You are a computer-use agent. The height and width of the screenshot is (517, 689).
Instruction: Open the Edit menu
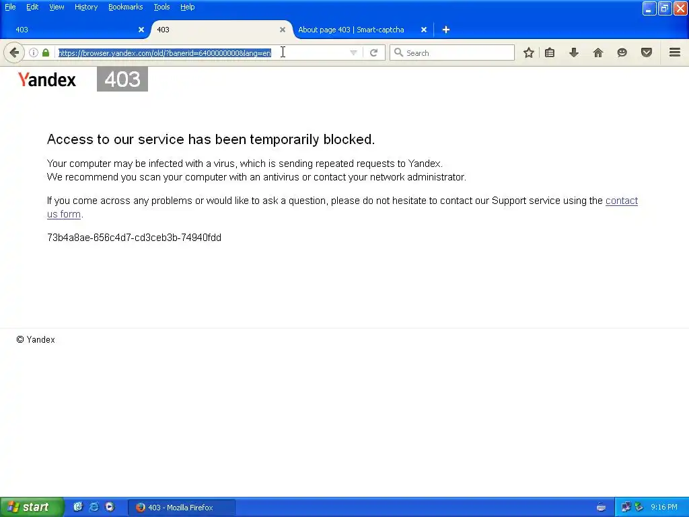click(x=32, y=7)
